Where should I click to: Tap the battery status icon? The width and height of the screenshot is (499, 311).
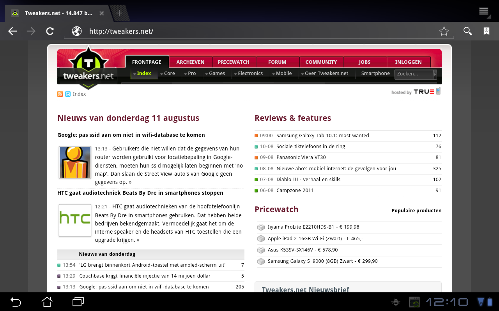(490, 302)
